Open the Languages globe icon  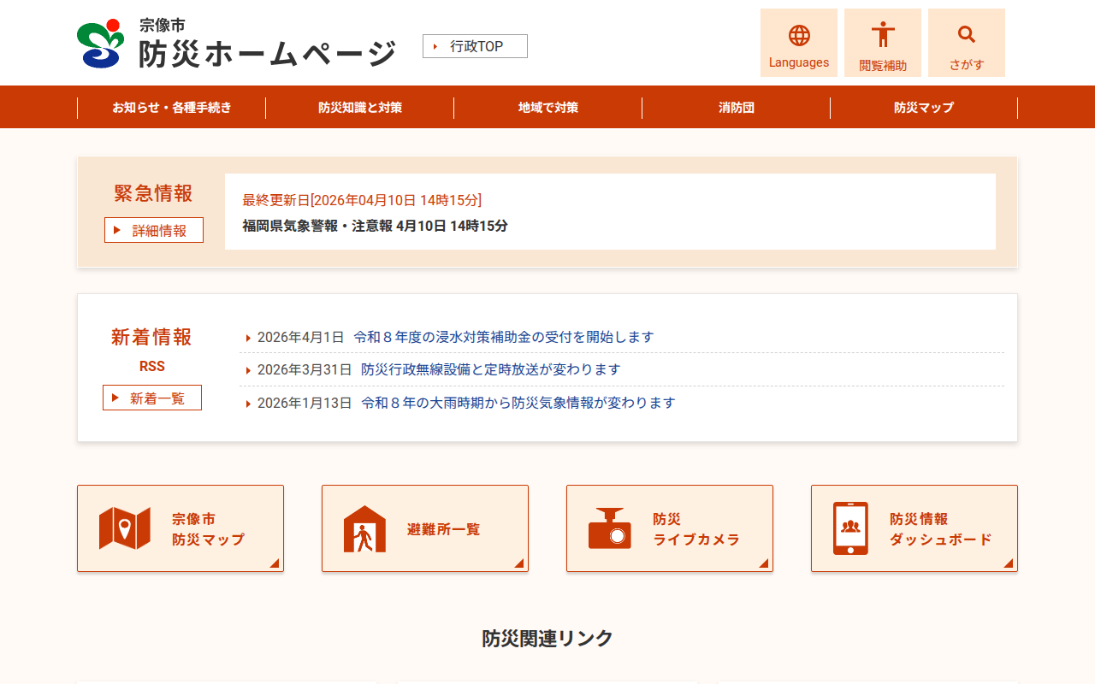click(798, 36)
